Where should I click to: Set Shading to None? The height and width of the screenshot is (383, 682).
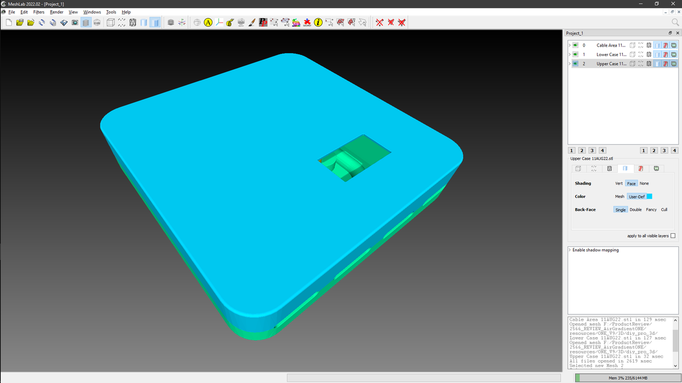point(644,183)
